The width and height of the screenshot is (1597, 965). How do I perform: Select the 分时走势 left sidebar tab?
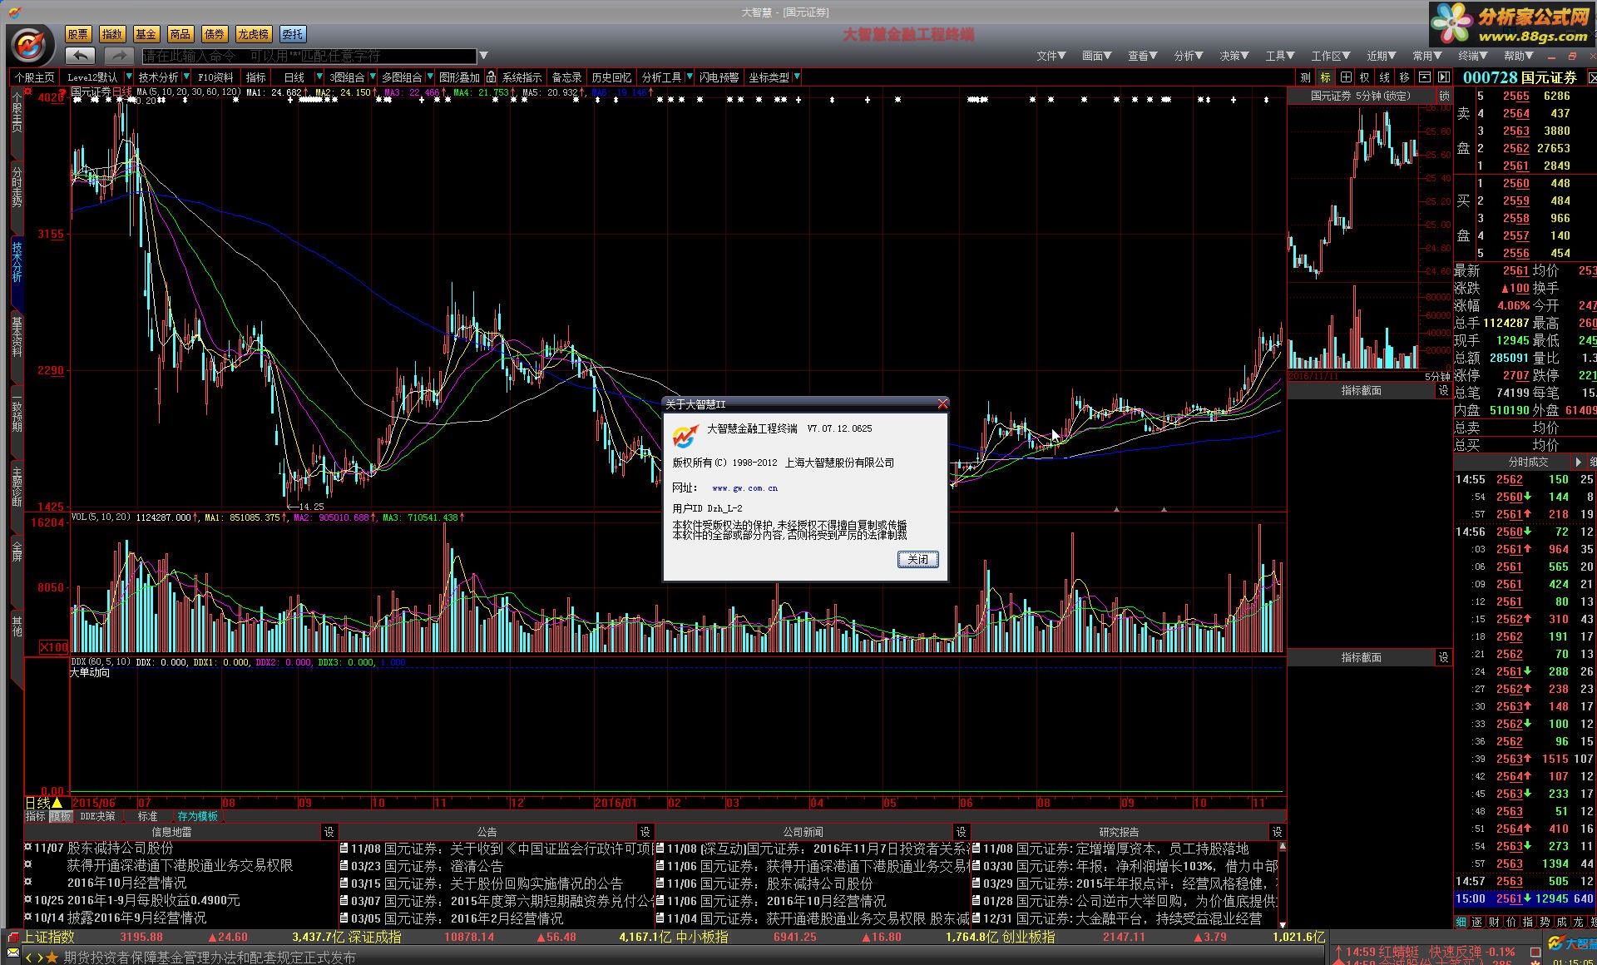point(17,187)
